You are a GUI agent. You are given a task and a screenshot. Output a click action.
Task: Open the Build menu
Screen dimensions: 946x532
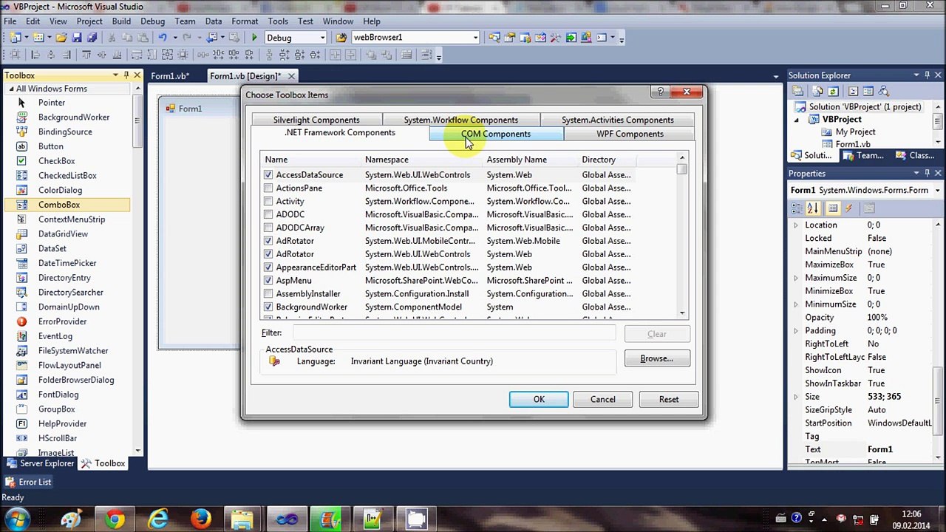click(121, 21)
